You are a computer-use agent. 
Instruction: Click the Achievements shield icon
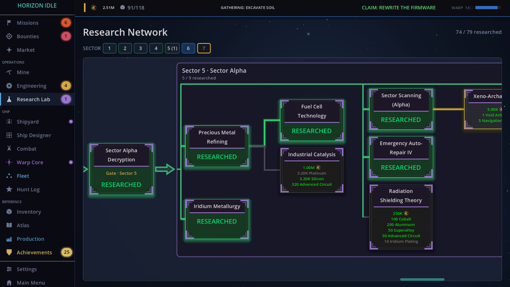9,252
